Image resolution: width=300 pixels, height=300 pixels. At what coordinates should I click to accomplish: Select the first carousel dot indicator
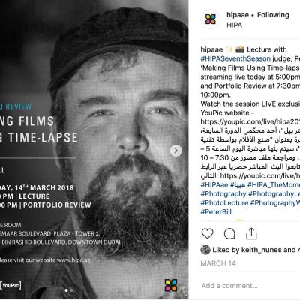(x=66, y=290)
